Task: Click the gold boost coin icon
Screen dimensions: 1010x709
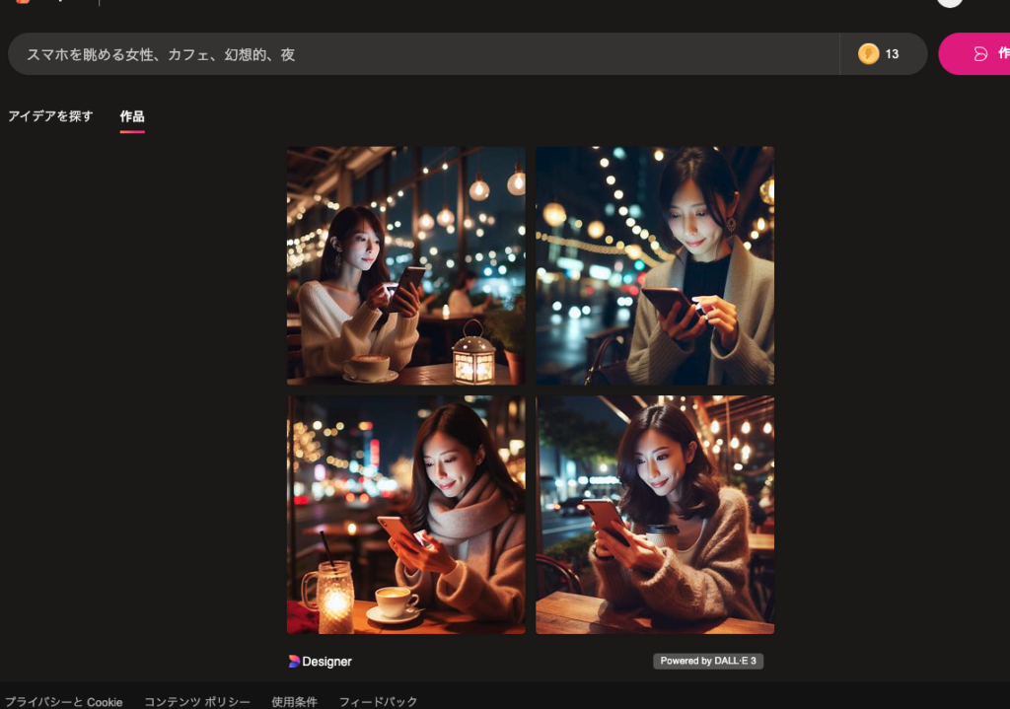Action: 868,54
